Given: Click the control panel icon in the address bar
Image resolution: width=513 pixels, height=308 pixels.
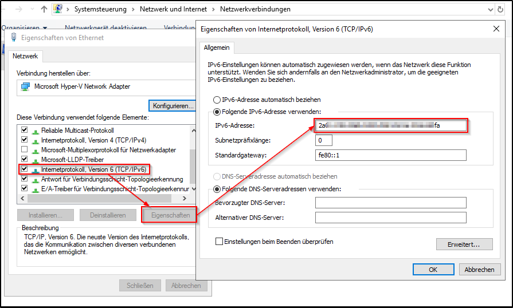Looking at the screenshot, I should coord(58,9).
